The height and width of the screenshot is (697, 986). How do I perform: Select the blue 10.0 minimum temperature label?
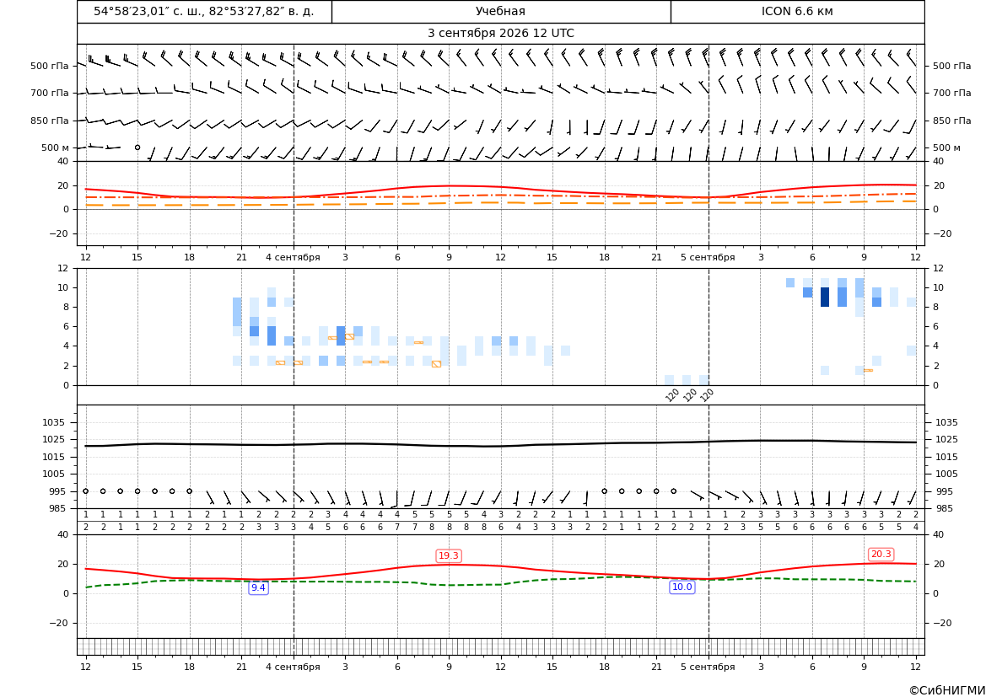click(x=682, y=587)
